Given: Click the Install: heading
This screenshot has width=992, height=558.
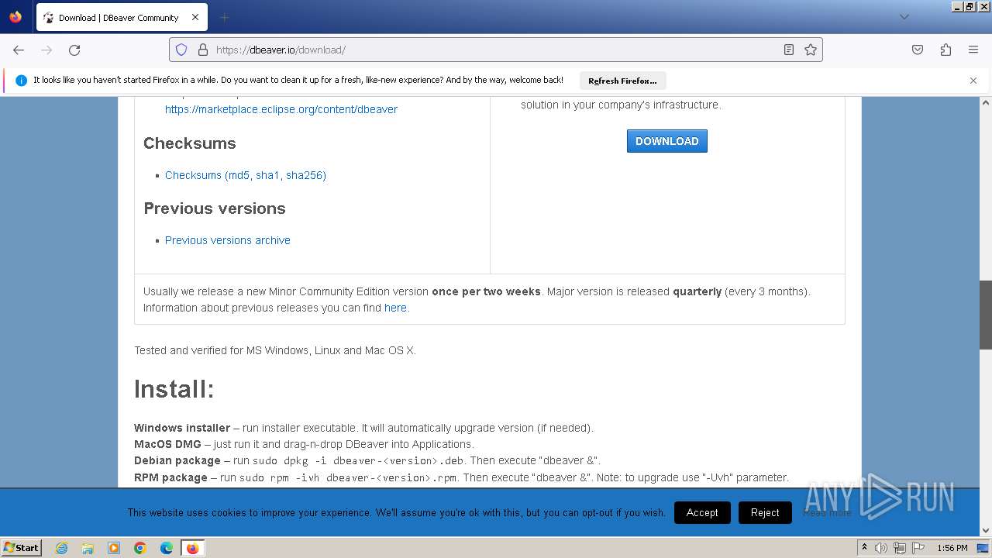Looking at the screenshot, I should point(174,388).
